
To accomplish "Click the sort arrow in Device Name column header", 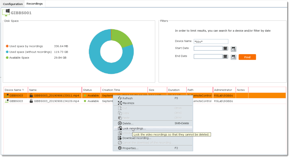I will [23, 90].
